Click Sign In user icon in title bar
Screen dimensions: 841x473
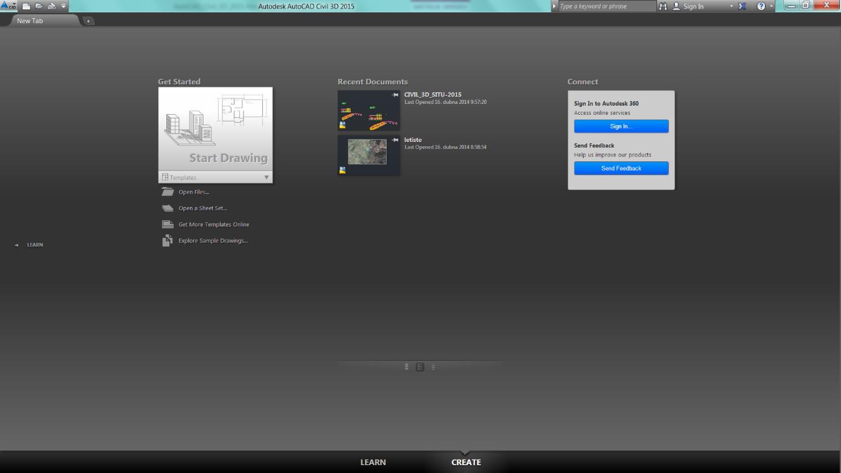(x=676, y=6)
